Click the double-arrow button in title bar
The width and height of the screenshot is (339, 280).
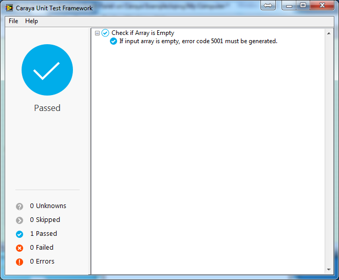click(268, 5)
